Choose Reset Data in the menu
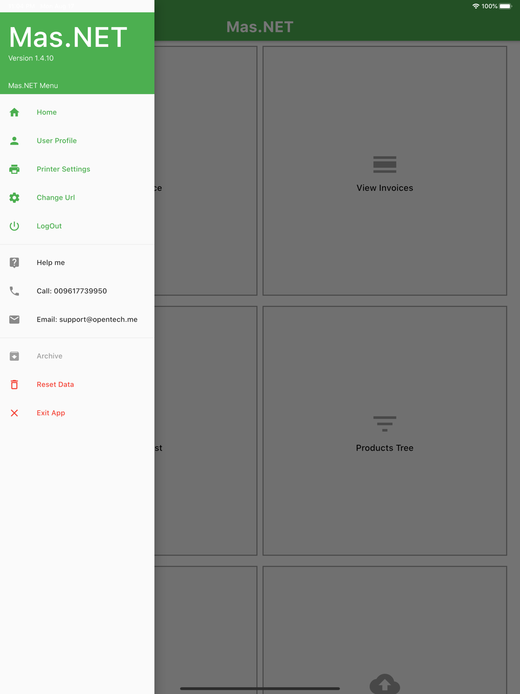The height and width of the screenshot is (694, 520). (77, 384)
